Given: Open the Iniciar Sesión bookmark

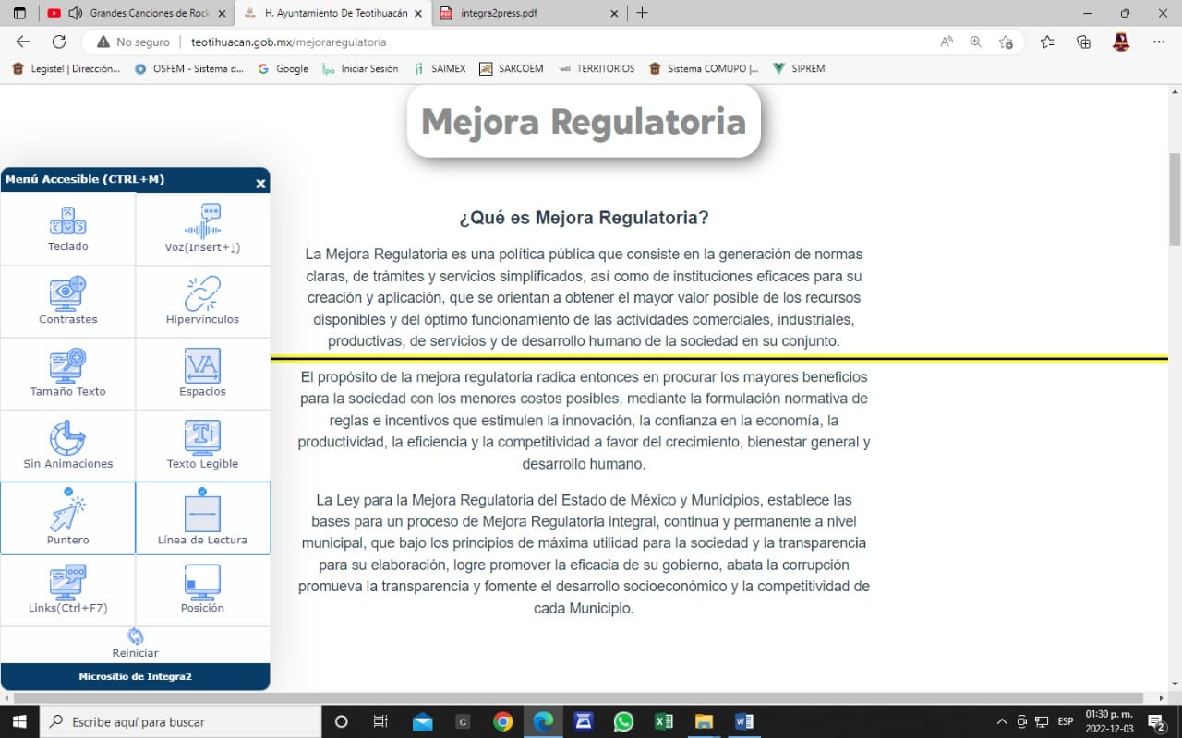Looking at the screenshot, I should click(x=360, y=68).
